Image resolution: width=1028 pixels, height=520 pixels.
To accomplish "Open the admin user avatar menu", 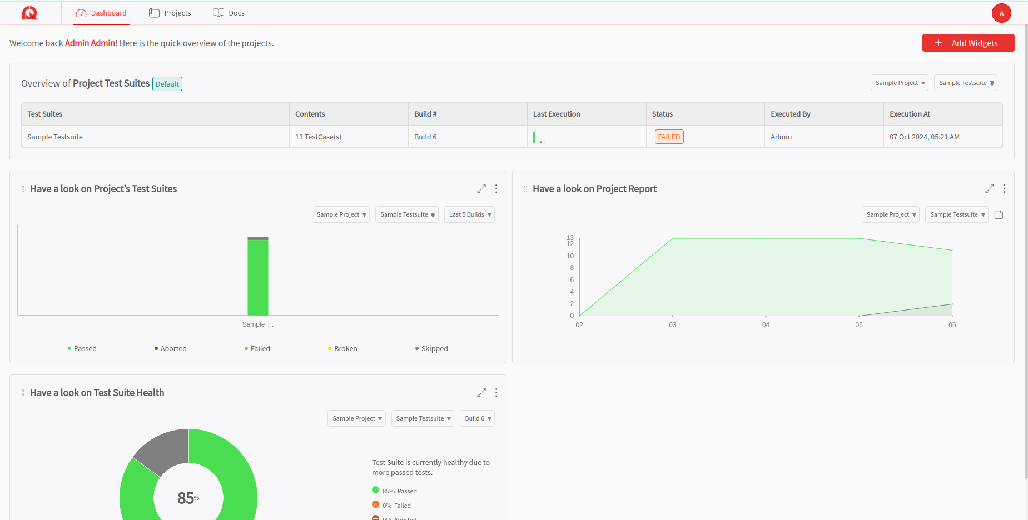I will [x=1001, y=13].
